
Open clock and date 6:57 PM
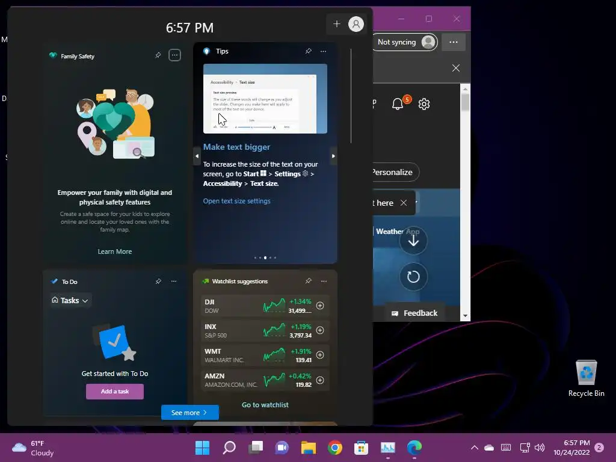pos(571,448)
